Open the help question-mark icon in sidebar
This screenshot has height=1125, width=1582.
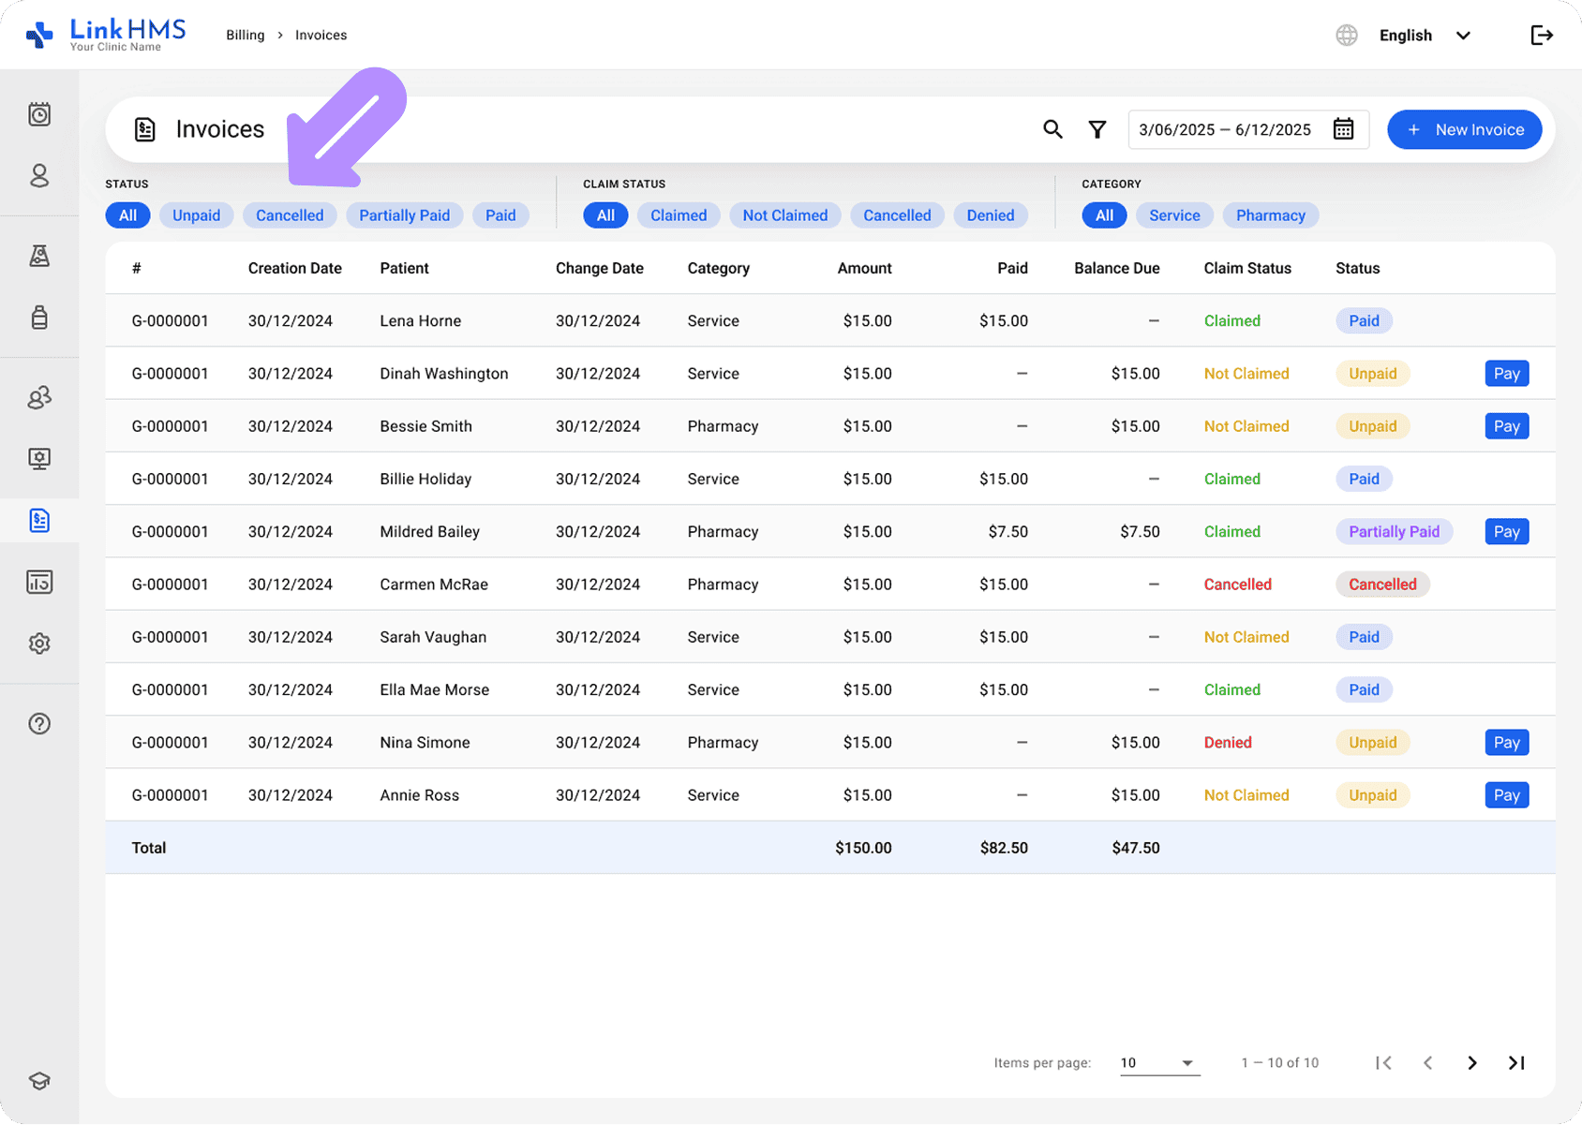(39, 723)
